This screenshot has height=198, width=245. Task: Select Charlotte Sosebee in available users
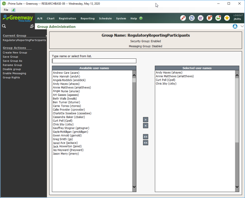coord(72,113)
